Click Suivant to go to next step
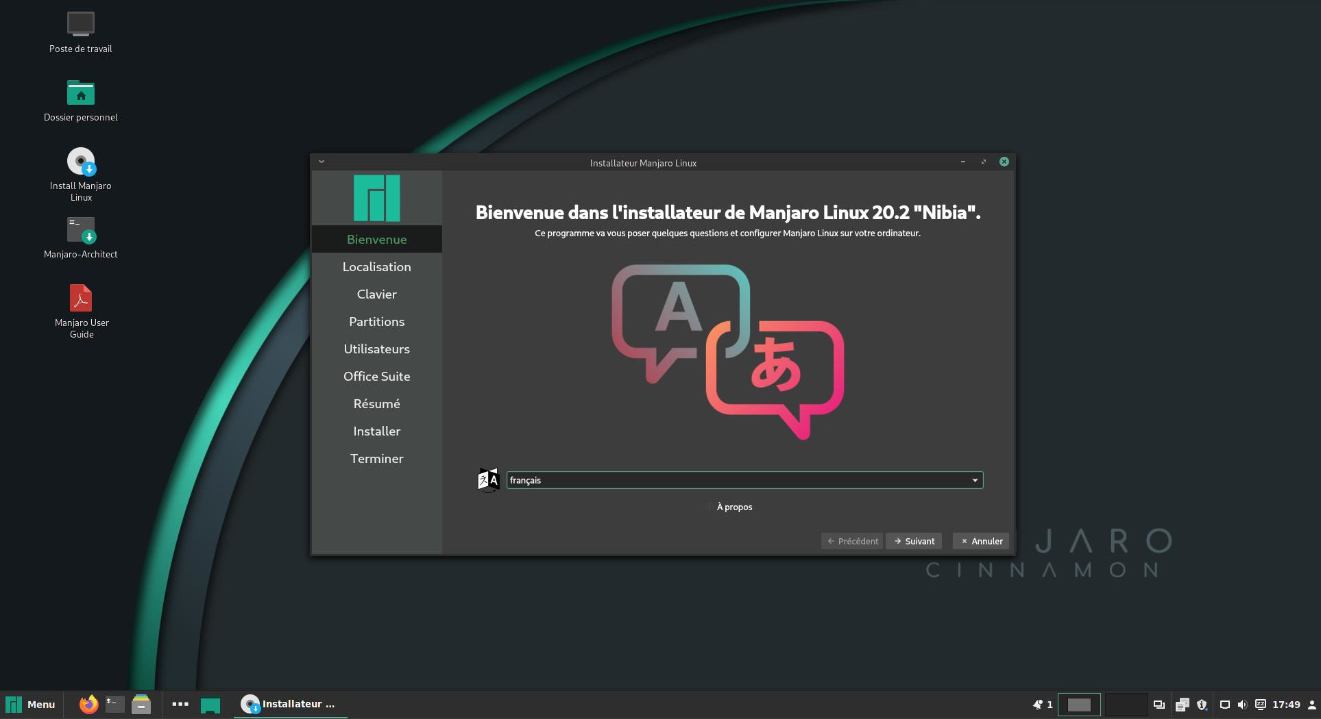Viewport: 1321px width, 719px height. click(914, 541)
